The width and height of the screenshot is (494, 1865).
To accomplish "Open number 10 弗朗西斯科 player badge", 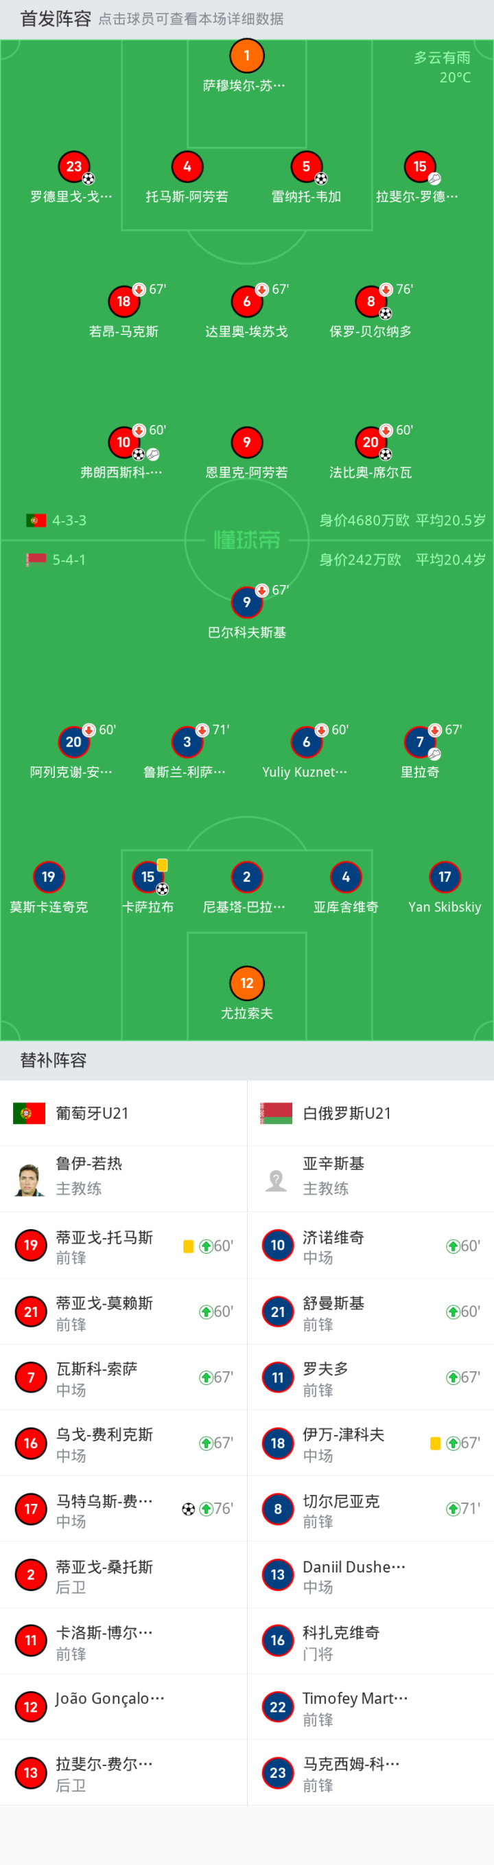I will point(123,442).
